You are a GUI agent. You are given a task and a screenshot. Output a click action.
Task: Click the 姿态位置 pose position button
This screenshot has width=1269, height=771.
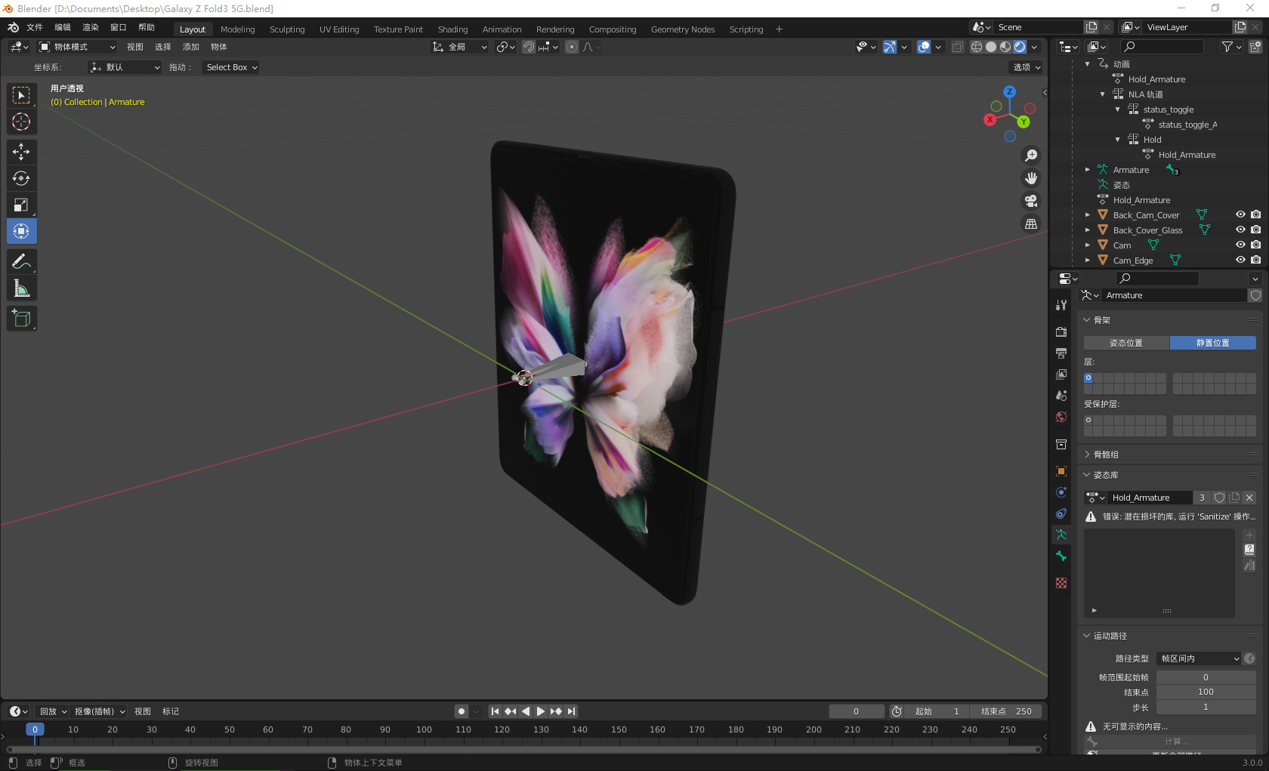click(1126, 343)
